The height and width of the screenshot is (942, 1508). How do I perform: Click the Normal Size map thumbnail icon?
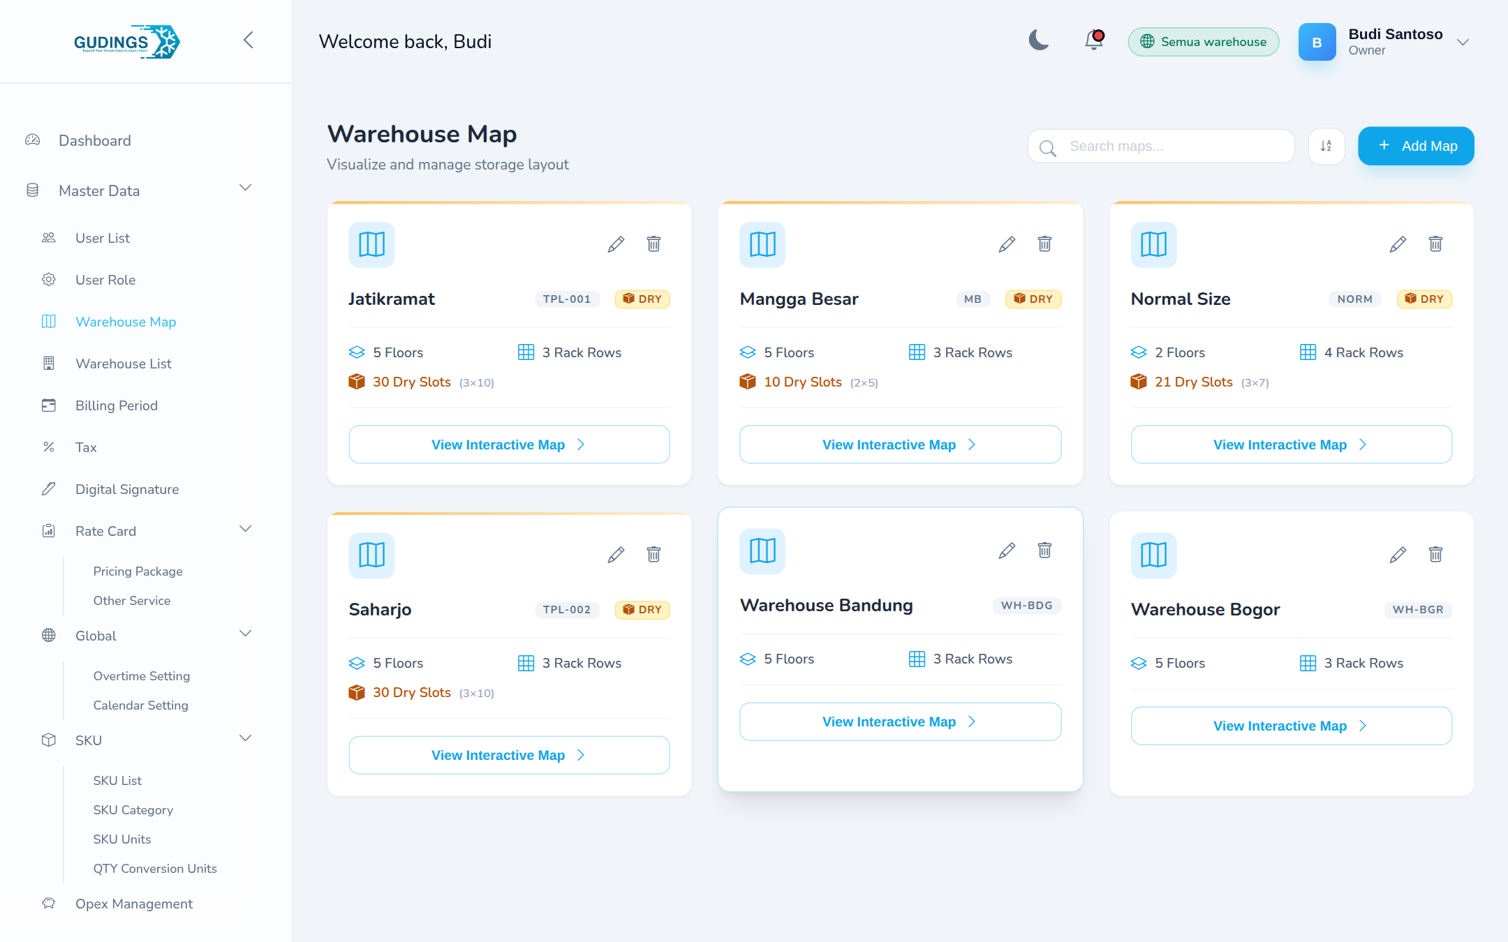coord(1153,245)
